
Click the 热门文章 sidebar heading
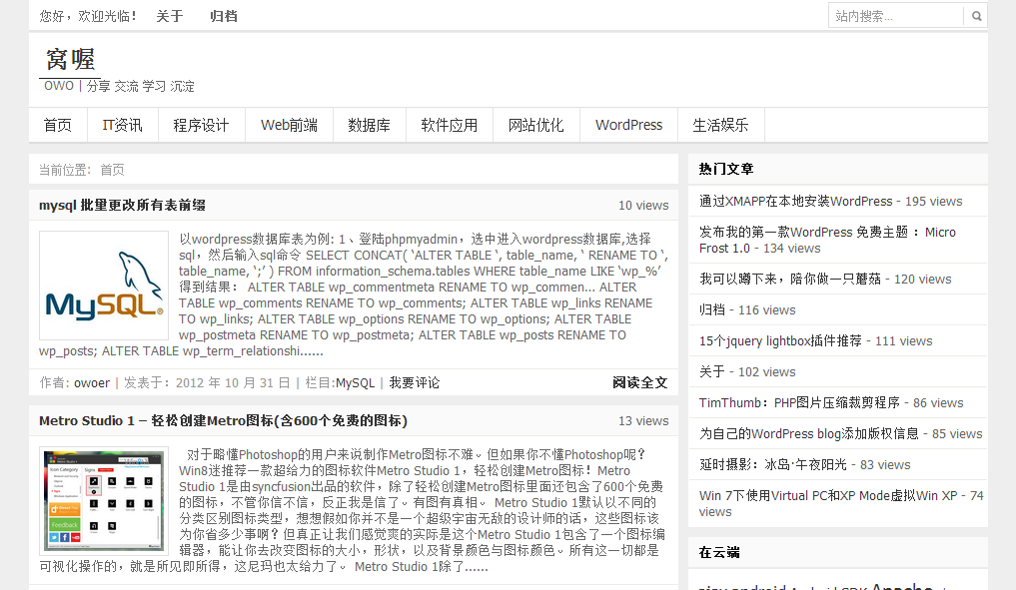tap(725, 169)
